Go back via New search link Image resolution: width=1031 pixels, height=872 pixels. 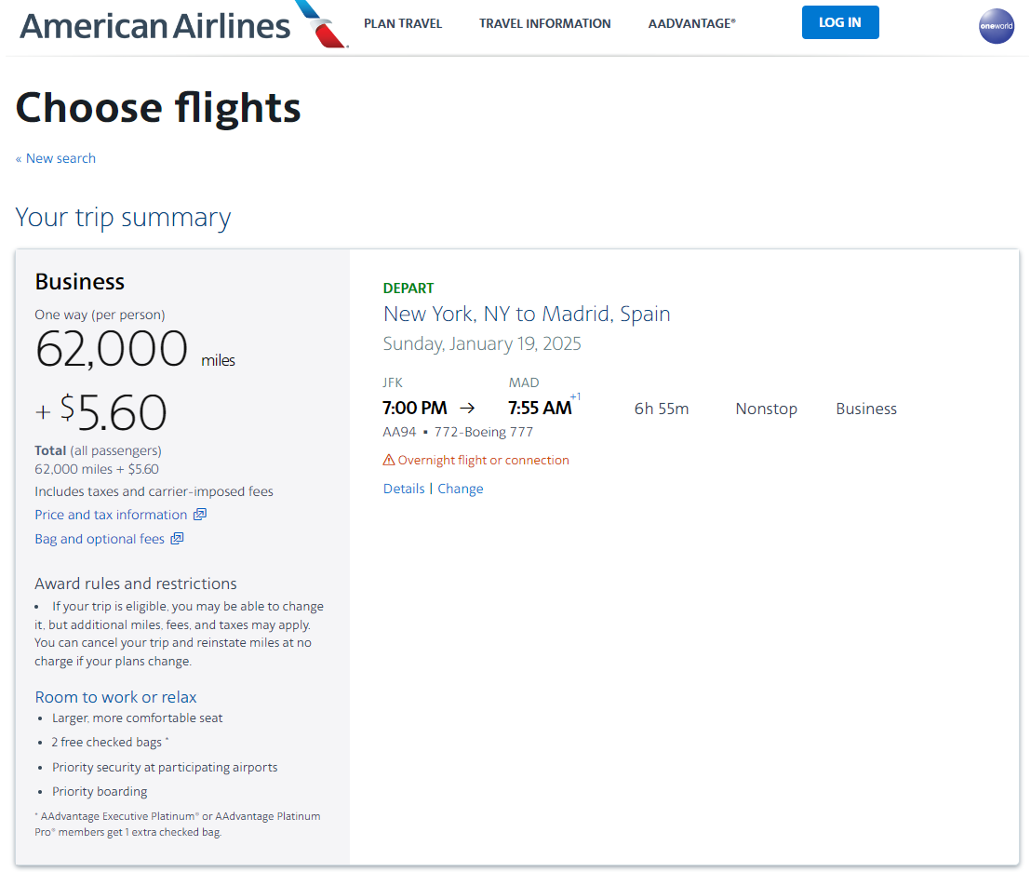56,158
